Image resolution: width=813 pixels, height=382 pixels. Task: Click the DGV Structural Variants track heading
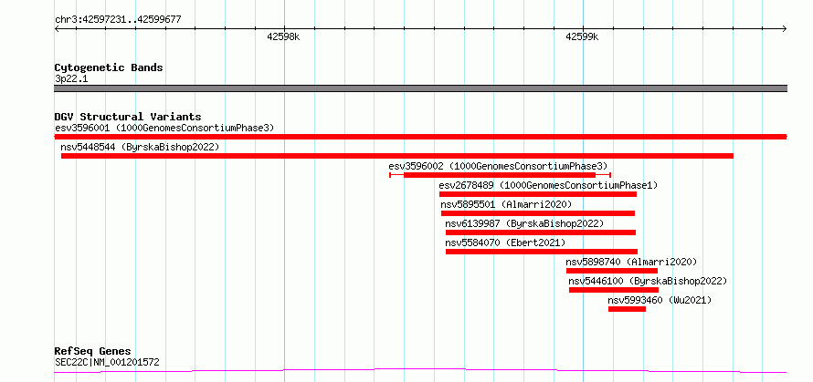coord(128,117)
